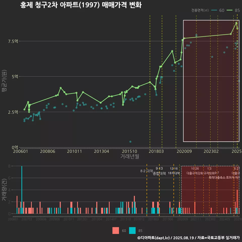Click 201407 label on volume chart x-axis
The height and width of the screenshot is (242, 242).
pos(111,219)
